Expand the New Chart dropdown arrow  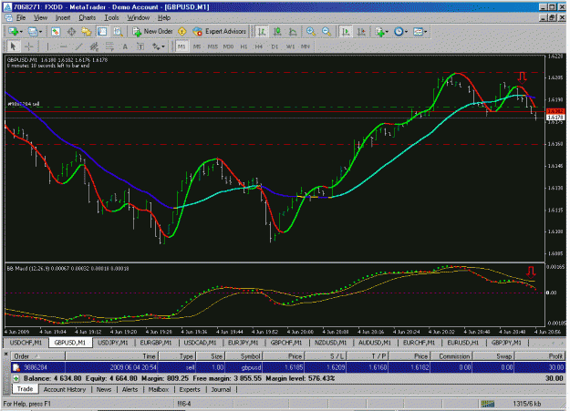coord(21,32)
